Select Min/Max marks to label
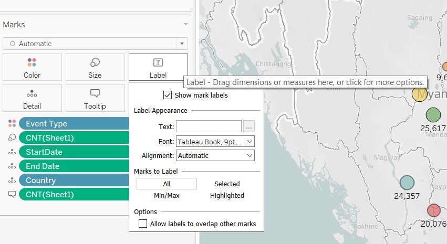This screenshot has height=244, width=447. (x=167, y=196)
